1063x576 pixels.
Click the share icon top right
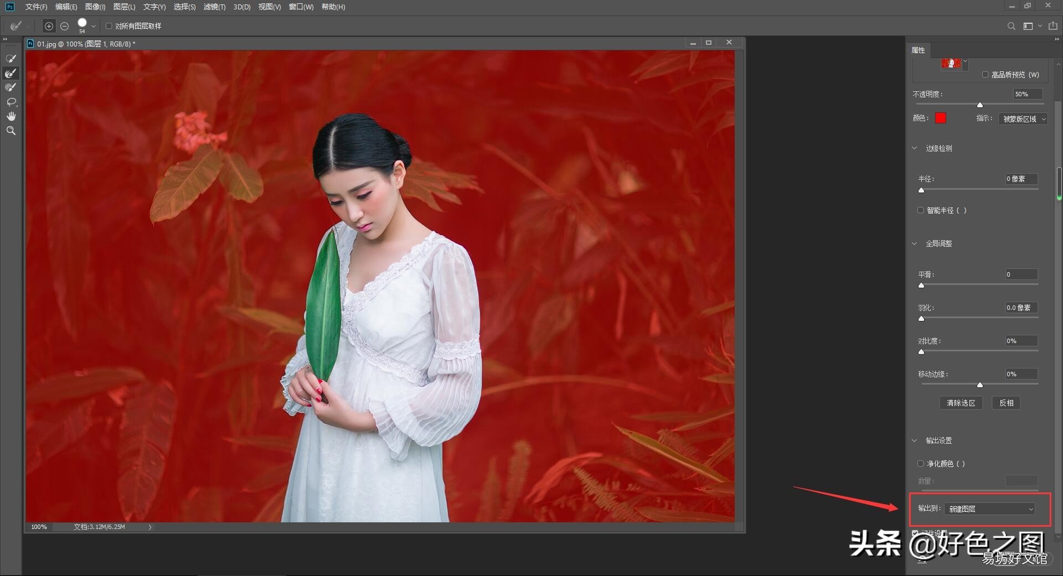pos(1052,26)
